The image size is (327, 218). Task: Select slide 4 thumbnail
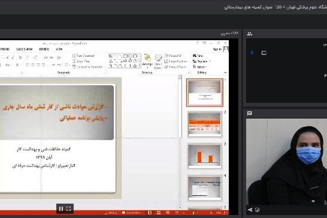point(205,189)
